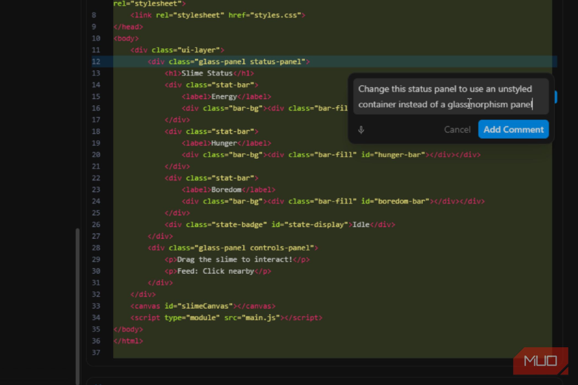This screenshot has height=385, width=578.
Task: Select line number 12 in gutter
Action: tap(96, 62)
